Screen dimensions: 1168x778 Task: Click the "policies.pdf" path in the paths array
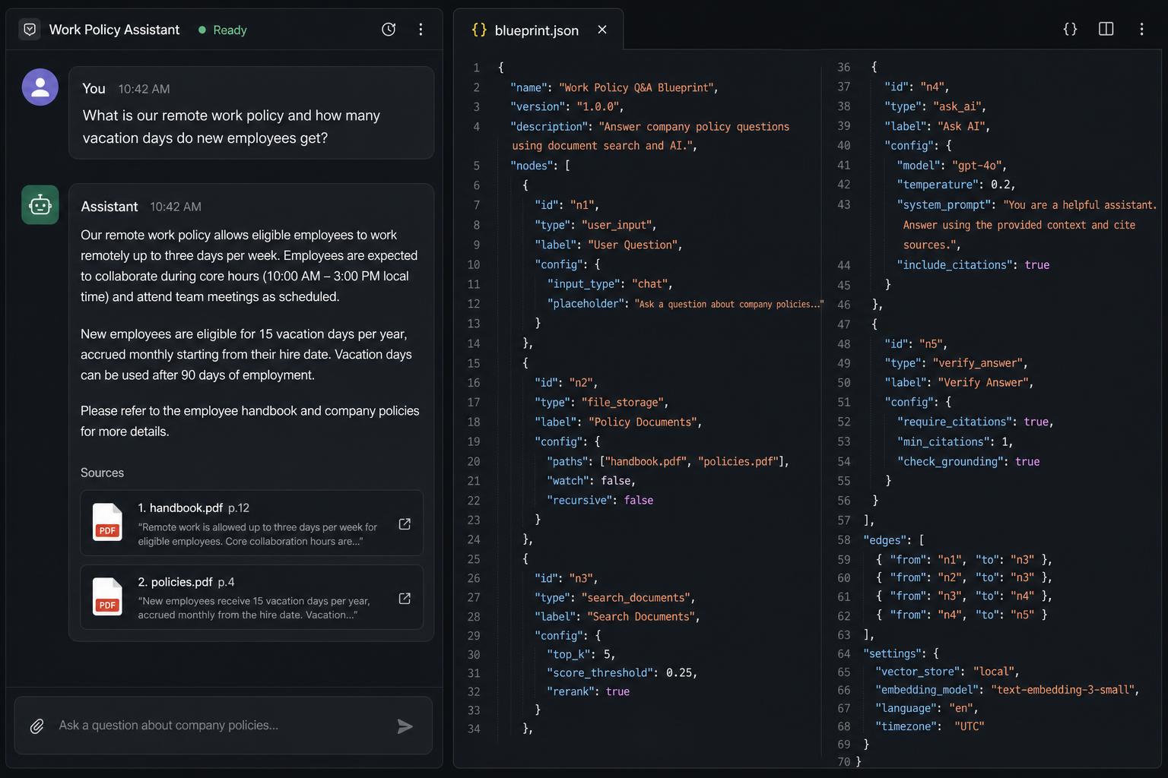[738, 461]
